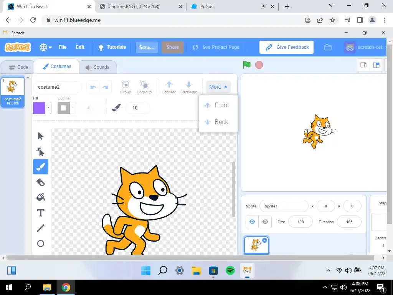Show hidden icons in Win11 tray
Screen dimensions: 393x295
(328, 270)
